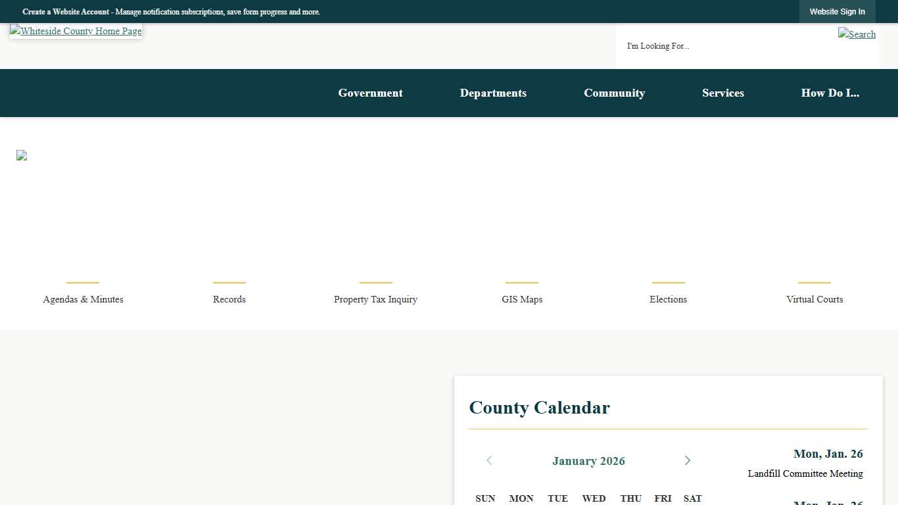Open the Government menu
Screen dimensions: 898x505
point(370,93)
